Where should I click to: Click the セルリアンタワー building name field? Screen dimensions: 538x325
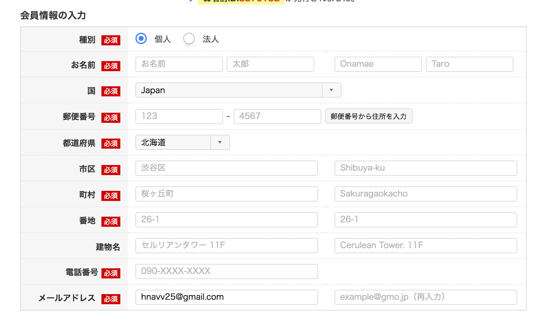click(226, 246)
